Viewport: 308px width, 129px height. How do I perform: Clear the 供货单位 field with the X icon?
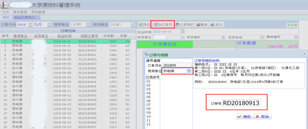(x=182, y=37)
